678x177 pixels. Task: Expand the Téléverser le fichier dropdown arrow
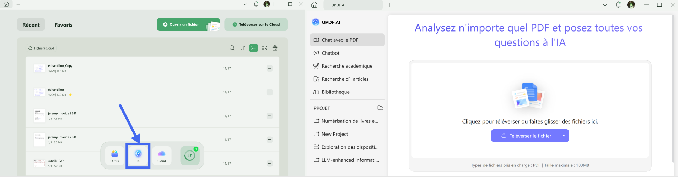pyautogui.click(x=564, y=136)
